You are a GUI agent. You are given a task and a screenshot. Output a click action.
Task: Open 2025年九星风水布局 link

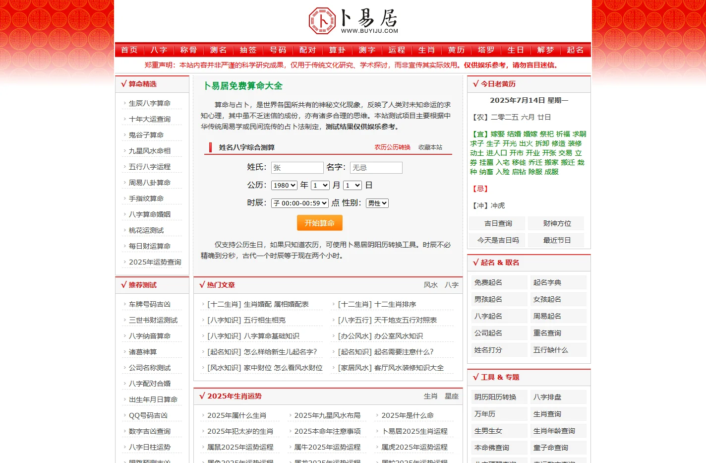click(327, 415)
